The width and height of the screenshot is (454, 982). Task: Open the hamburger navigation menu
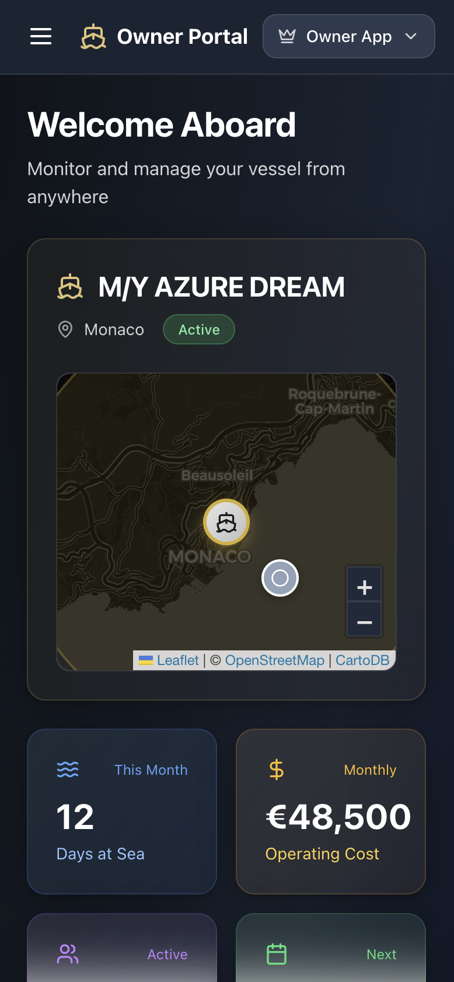pos(41,36)
